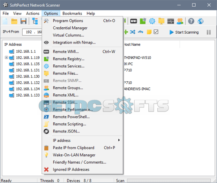Click the green plus add range icon
Screen dimensions: 217x183
tap(126, 32)
